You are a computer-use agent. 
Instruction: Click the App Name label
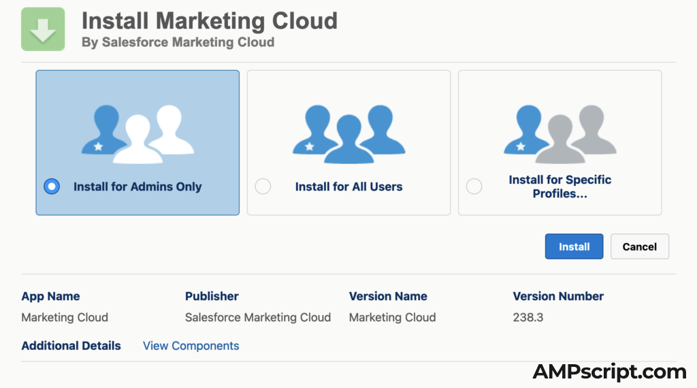50,296
